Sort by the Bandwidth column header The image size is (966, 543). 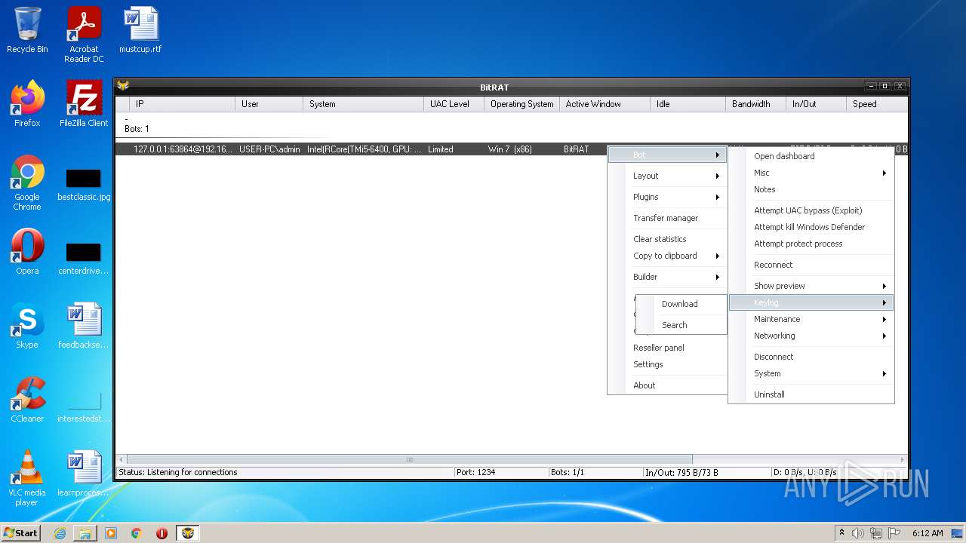(755, 104)
